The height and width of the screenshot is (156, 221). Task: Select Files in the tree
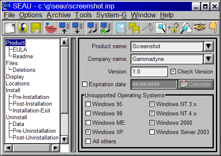(x=12, y=63)
